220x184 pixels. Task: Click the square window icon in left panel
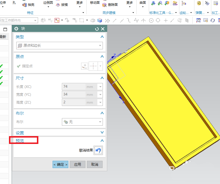[5, 29]
